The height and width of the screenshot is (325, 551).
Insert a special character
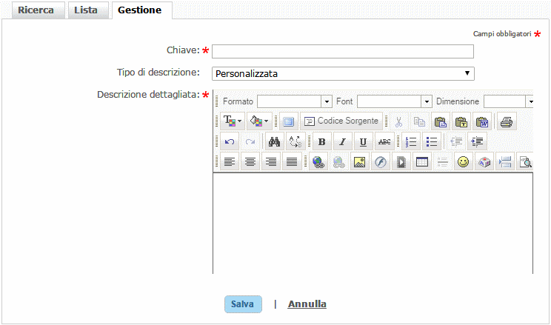click(x=484, y=161)
